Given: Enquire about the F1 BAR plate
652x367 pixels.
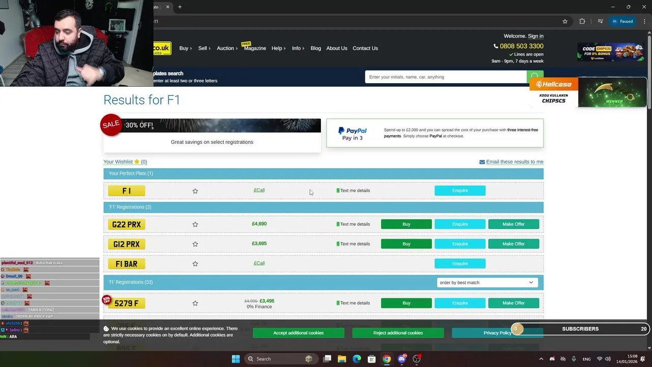Looking at the screenshot, I should click(x=460, y=264).
